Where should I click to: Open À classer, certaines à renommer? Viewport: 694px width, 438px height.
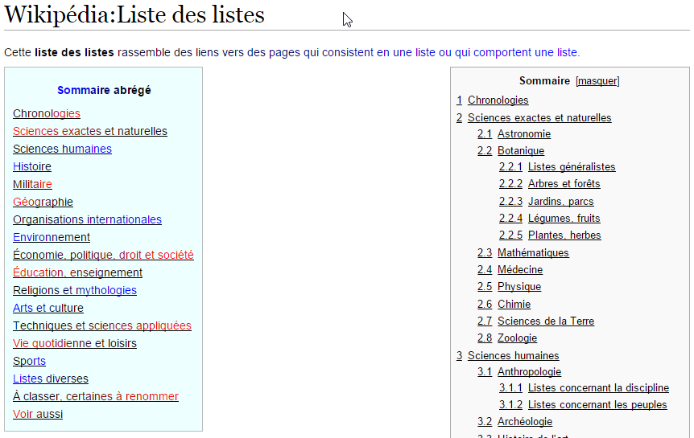click(x=96, y=396)
